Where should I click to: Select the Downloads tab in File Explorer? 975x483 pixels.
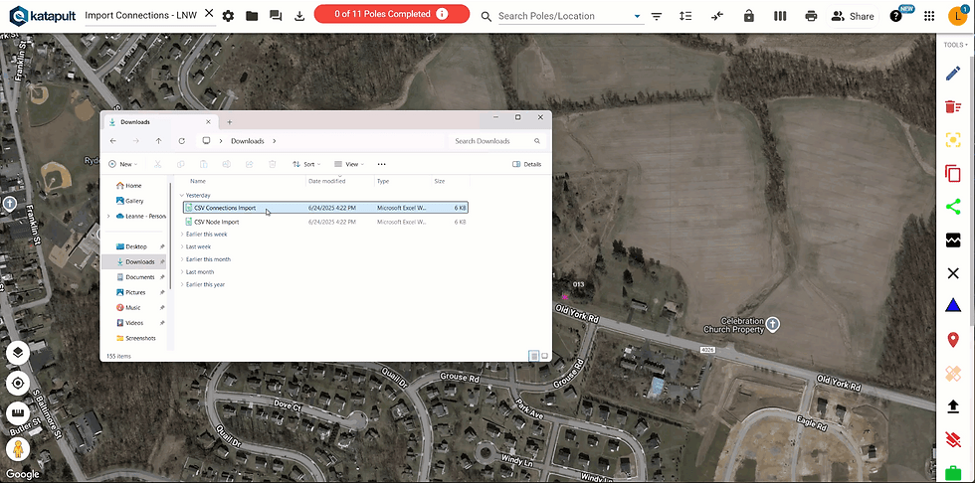[x=160, y=122]
